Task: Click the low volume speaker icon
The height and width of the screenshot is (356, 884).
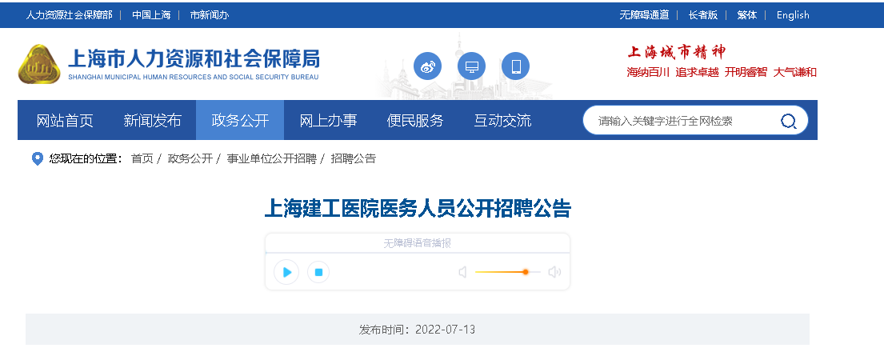Action: tap(463, 273)
